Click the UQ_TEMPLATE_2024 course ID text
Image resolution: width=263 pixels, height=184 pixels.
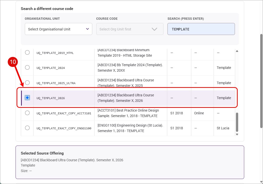pos(51,68)
